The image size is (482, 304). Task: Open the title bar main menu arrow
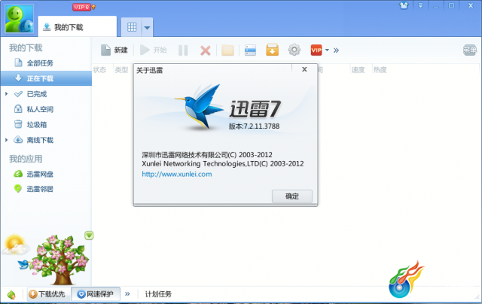coord(420,5)
